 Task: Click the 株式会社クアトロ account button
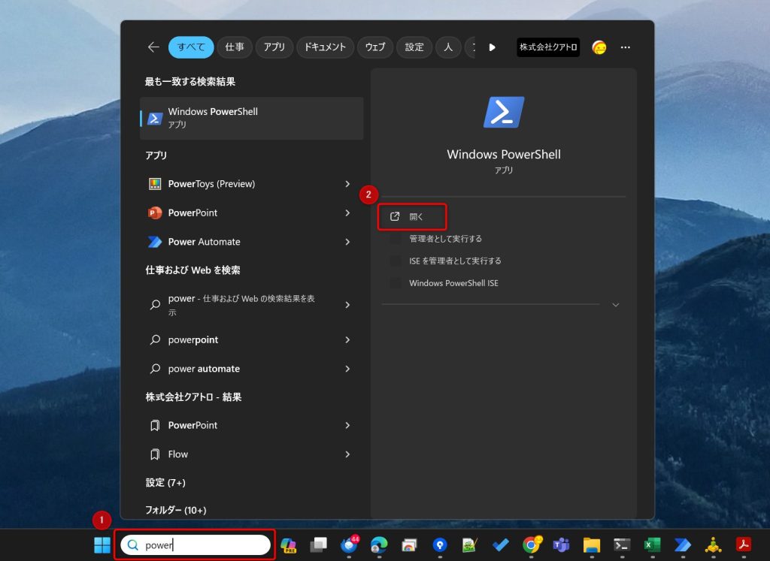548,47
